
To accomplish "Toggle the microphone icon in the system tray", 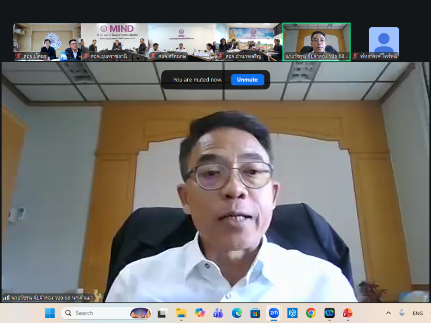I will [402, 313].
